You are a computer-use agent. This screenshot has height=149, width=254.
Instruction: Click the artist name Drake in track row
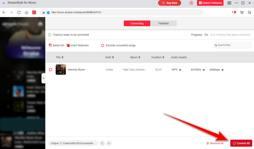click(x=110, y=70)
